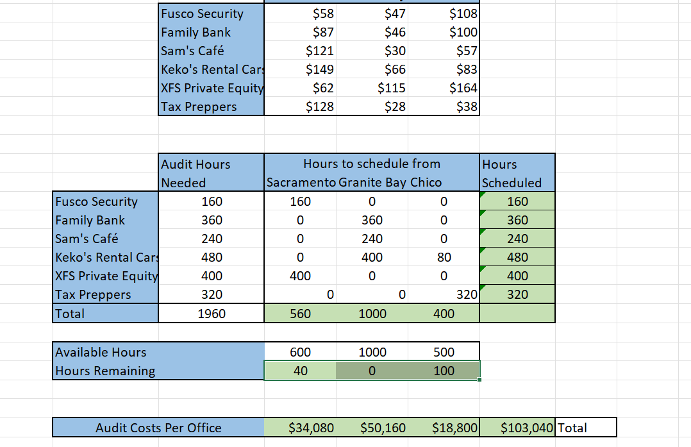The width and height of the screenshot is (691, 447).
Task: Select the Tax Preppers label in cost table
Action: click(x=211, y=106)
